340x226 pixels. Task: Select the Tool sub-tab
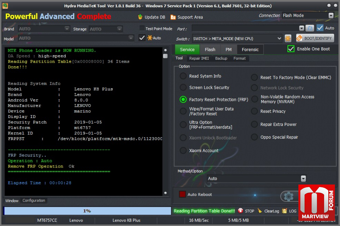(179, 58)
